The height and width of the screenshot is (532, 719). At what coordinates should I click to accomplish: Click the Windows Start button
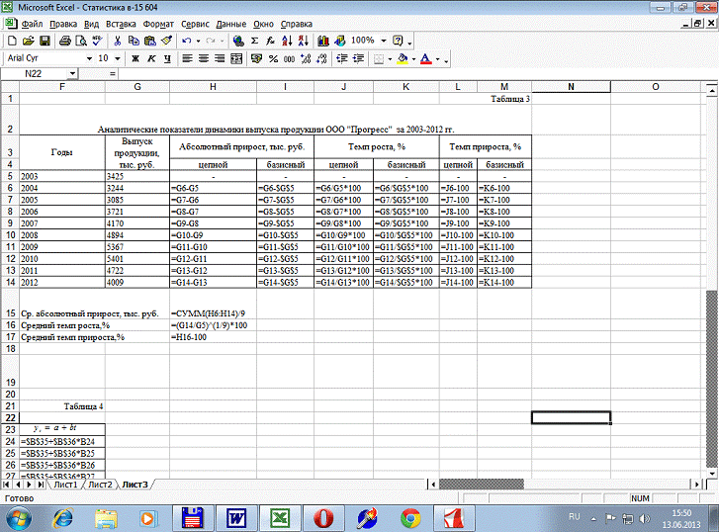tap(19, 517)
